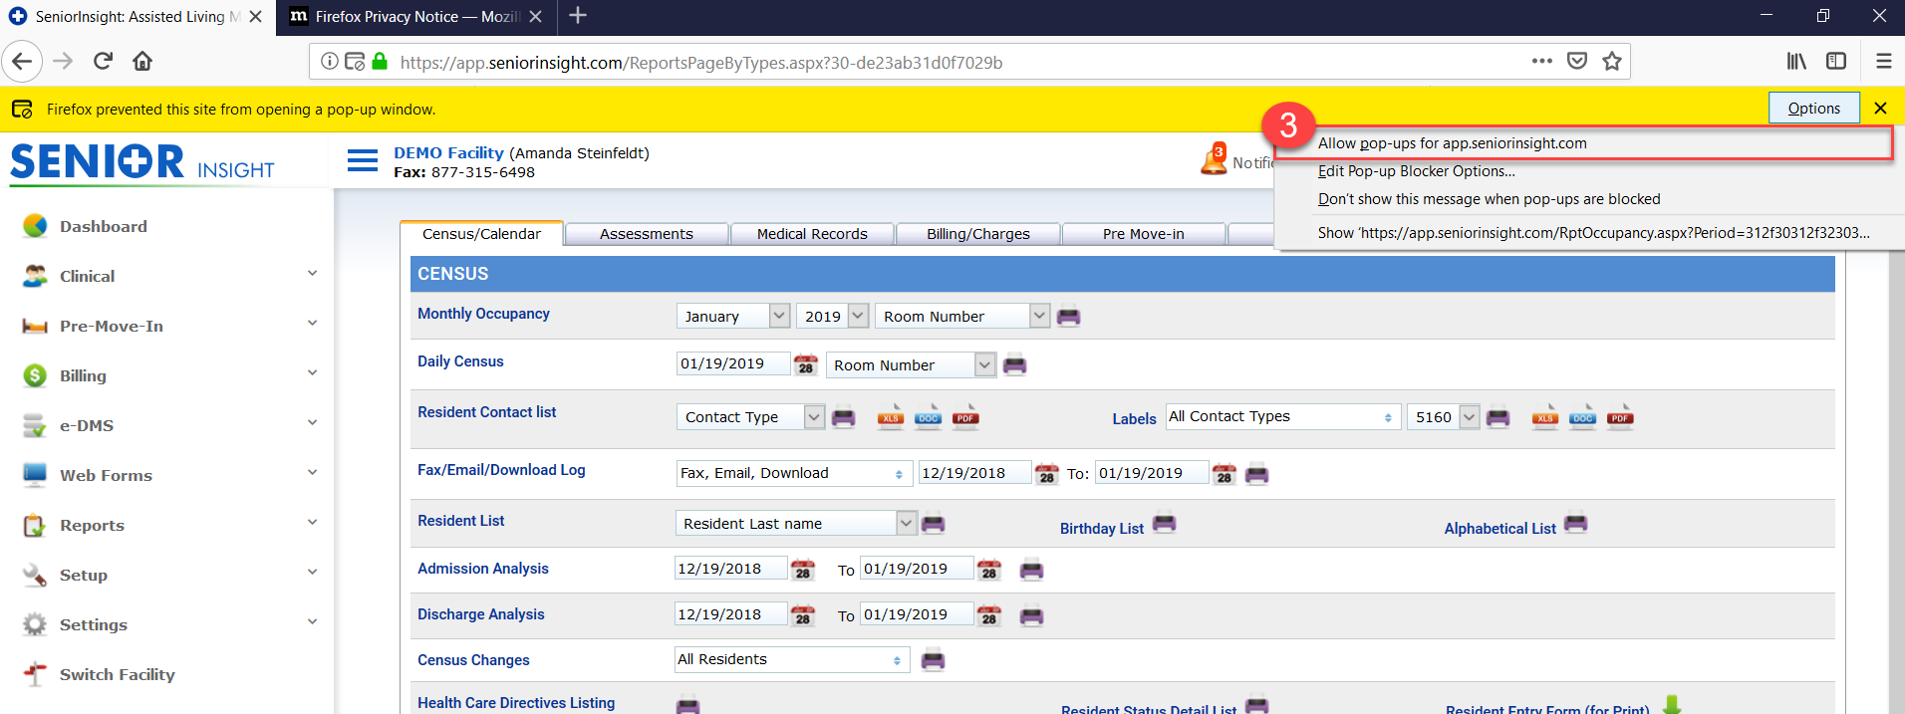Open Monthly Occupancy Room Number sort dropdown
Screen dimensions: 1905x714
click(x=962, y=316)
